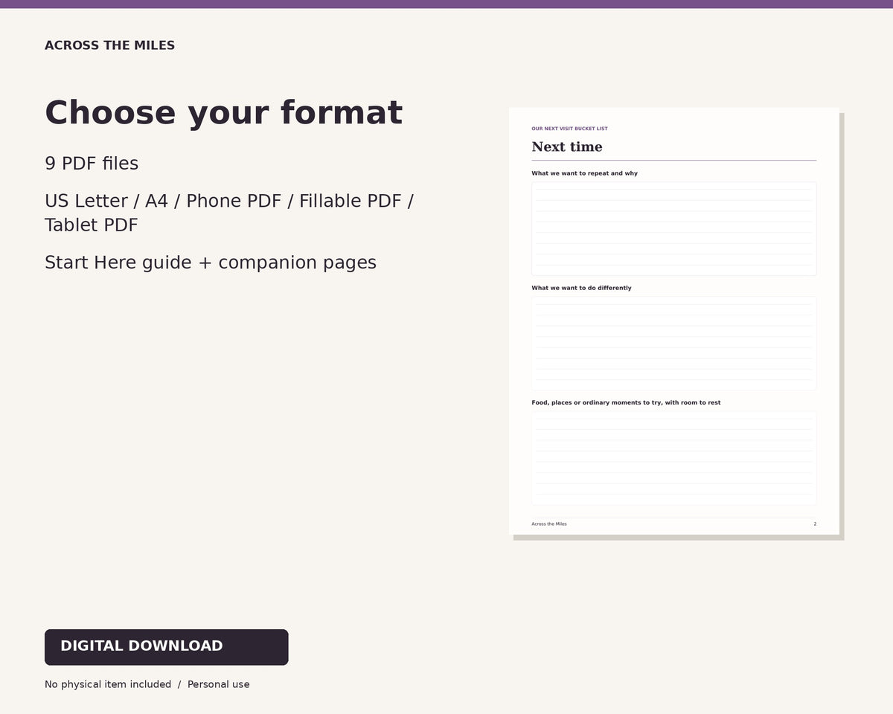Click 'Start Here guide + companion pages' text
Viewport: 893px width, 714px height.
(211, 263)
